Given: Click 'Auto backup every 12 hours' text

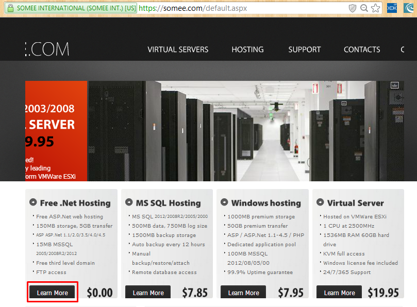Looking at the screenshot, I should pos(169,244).
